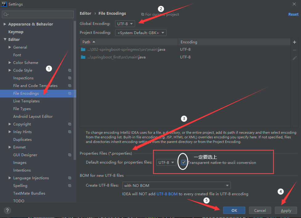Select Duplicates settings item
This screenshot has height=218, width=301.
tap(22, 139)
